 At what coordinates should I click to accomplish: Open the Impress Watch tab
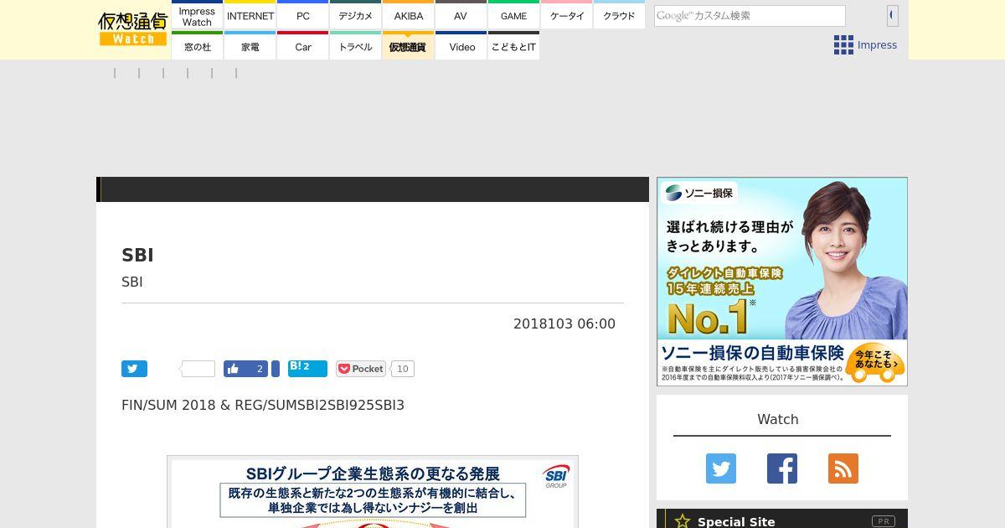coord(197,16)
